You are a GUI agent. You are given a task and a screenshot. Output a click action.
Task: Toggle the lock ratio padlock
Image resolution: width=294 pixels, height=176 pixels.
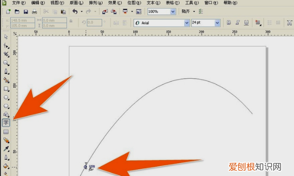coord(71,21)
